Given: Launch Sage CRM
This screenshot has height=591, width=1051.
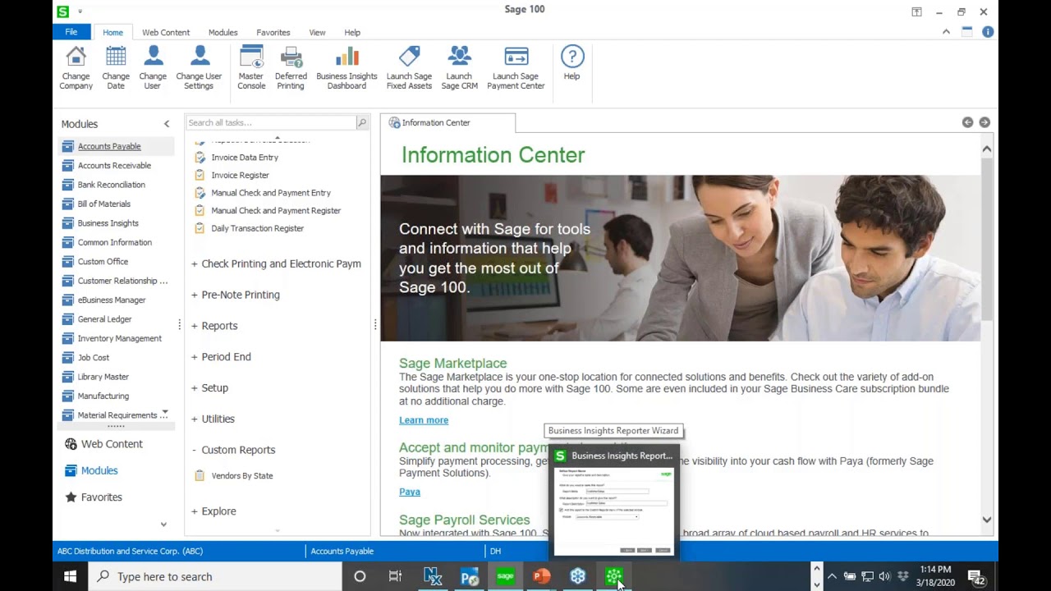Looking at the screenshot, I should (x=459, y=67).
